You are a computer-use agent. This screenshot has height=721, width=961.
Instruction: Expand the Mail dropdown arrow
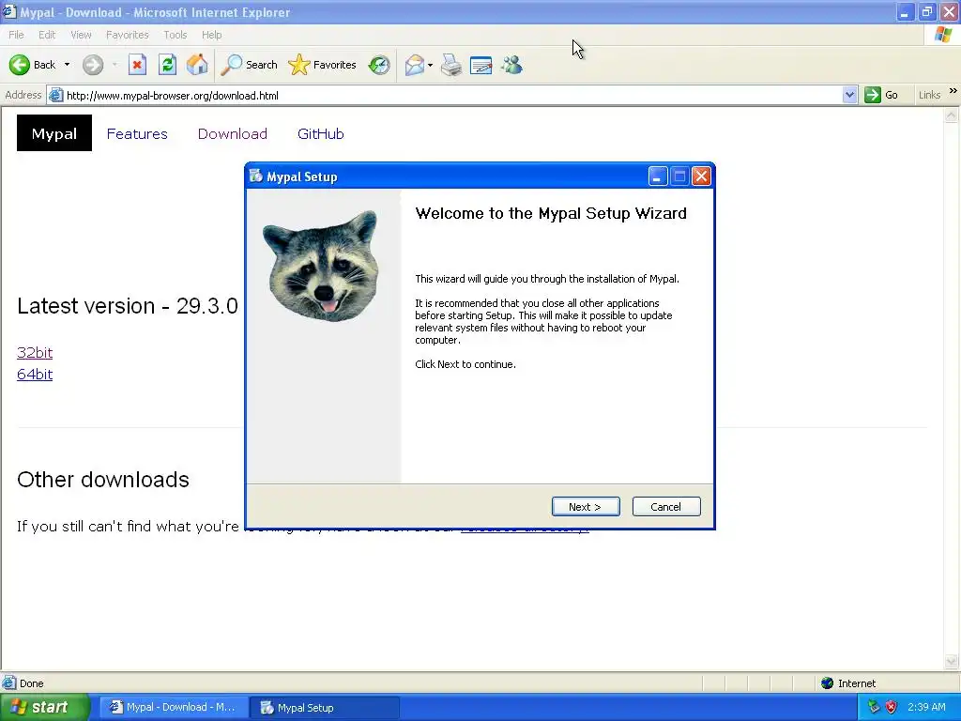(x=430, y=65)
